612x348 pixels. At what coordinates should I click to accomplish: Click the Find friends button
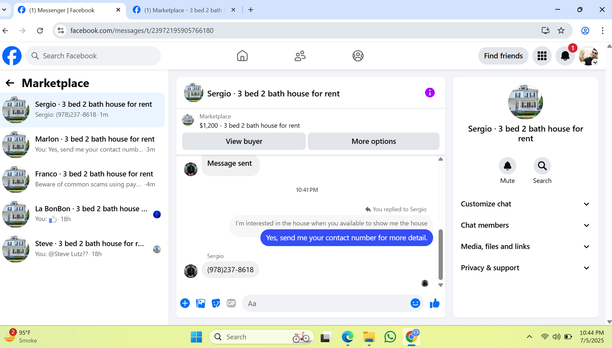click(503, 56)
